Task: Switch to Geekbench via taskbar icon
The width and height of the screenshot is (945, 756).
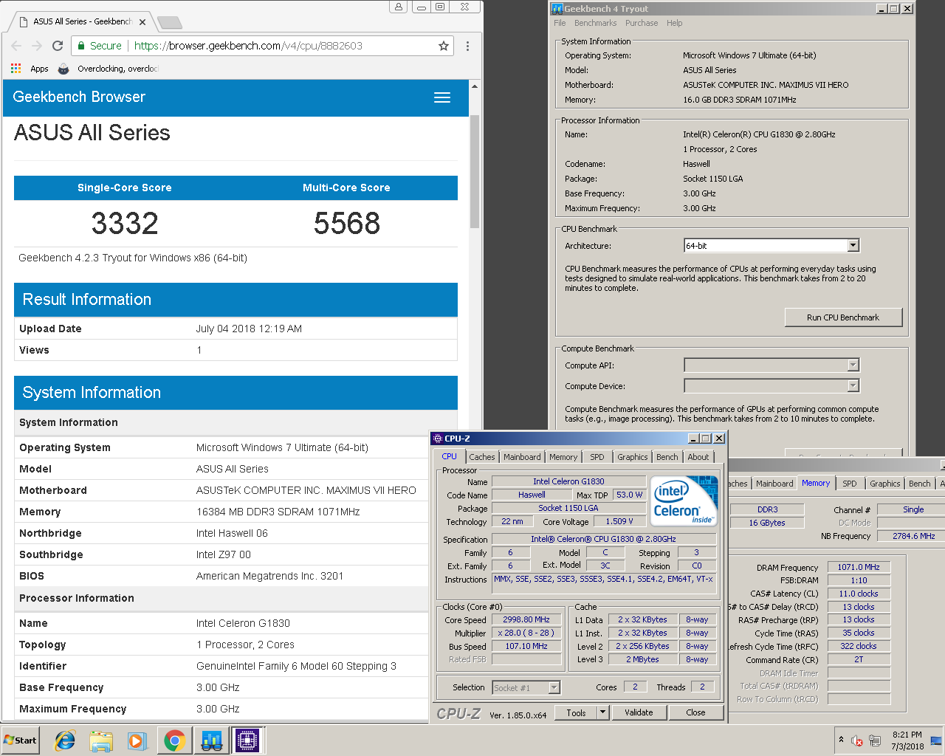Action: click(211, 740)
